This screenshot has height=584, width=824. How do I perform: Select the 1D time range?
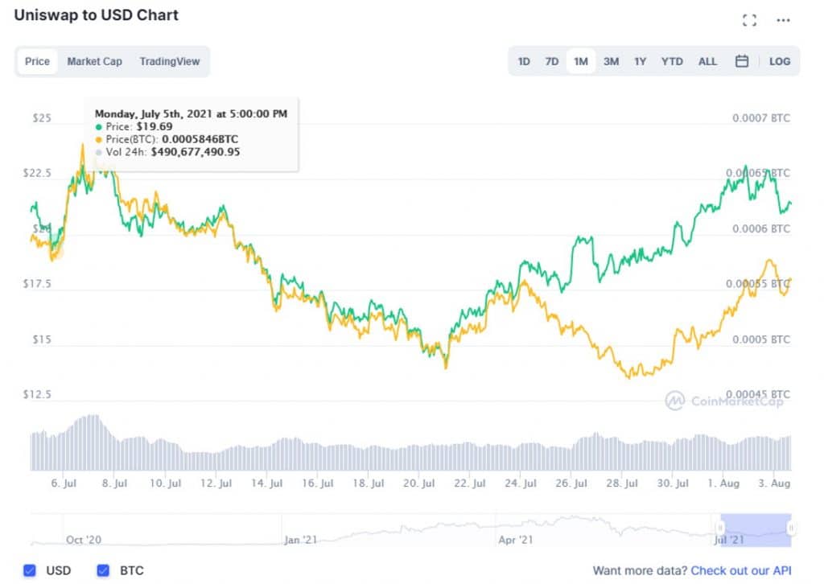click(524, 60)
